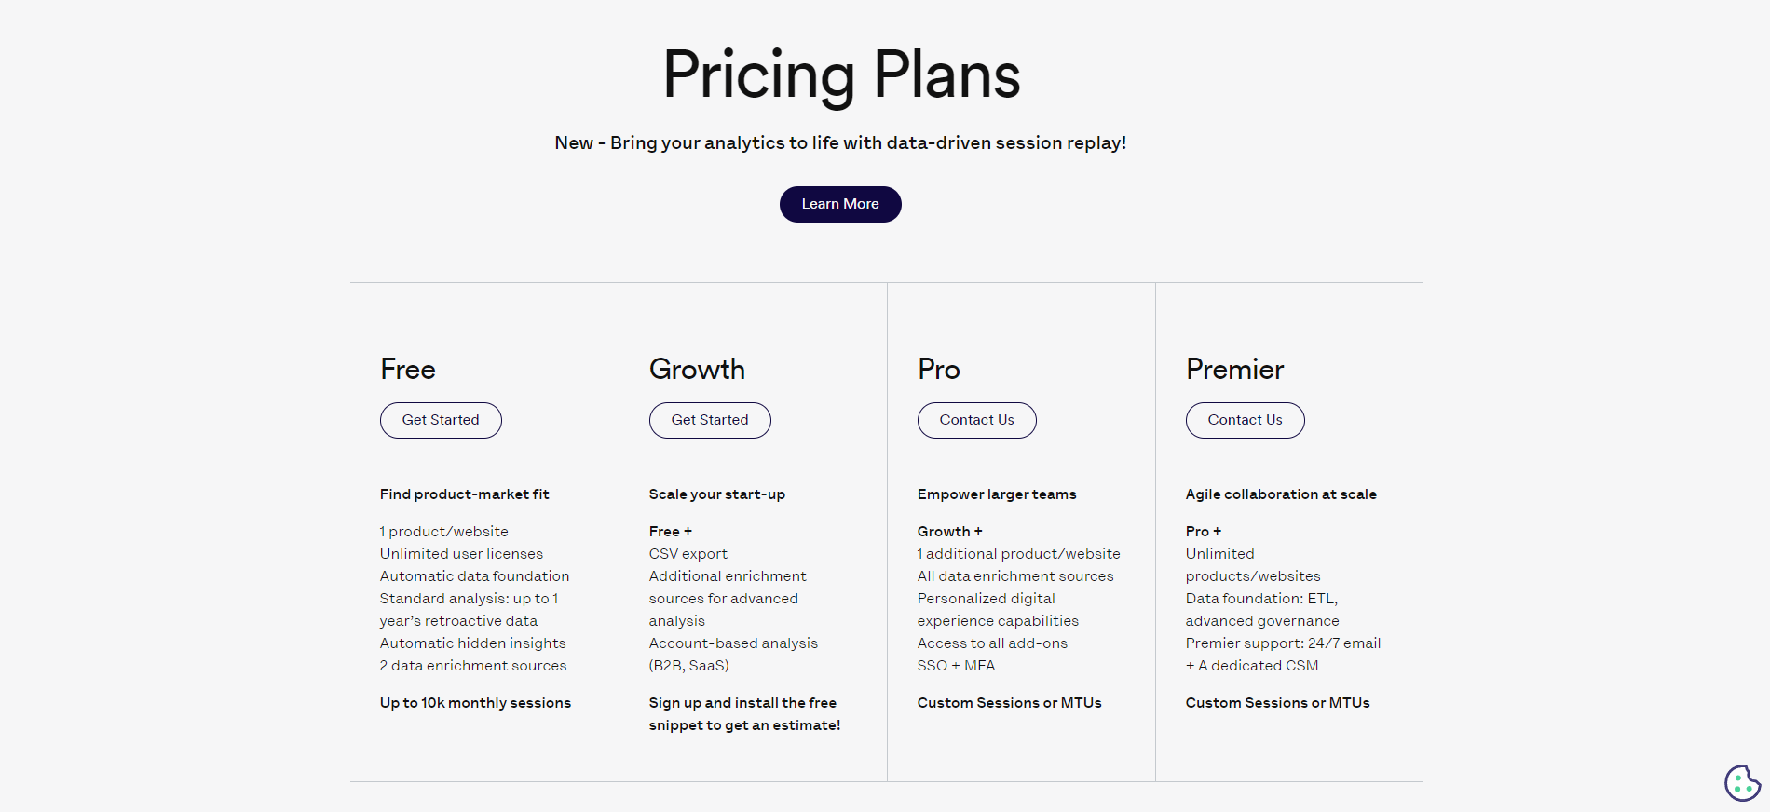Click 'Custom Sessions or MTUs' under Pro
The image size is (1770, 812).
point(1009,703)
